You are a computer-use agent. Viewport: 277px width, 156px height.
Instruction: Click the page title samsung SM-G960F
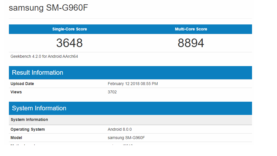click(x=48, y=8)
